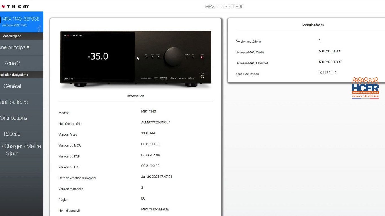
Task: Click the Modèle label
Action: [64, 113]
